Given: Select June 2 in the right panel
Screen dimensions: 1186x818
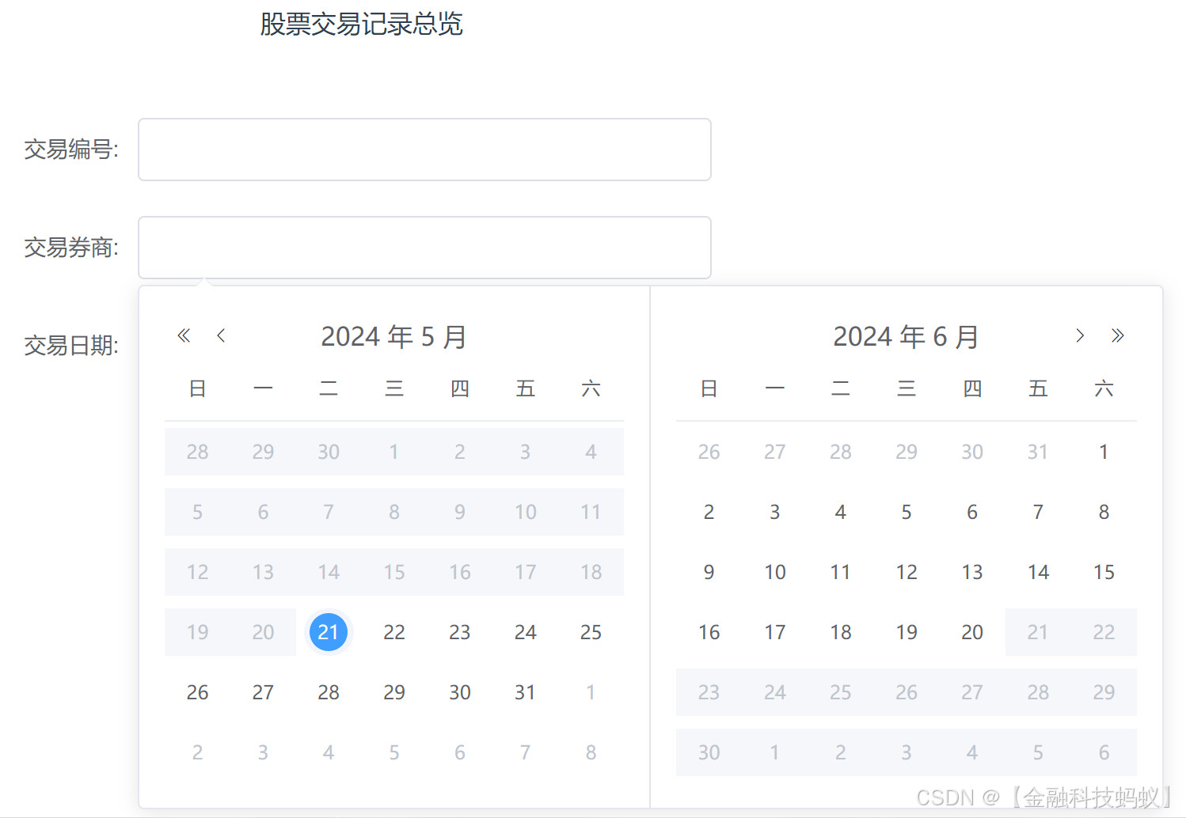Looking at the screenshot, I should coord(709,512).
